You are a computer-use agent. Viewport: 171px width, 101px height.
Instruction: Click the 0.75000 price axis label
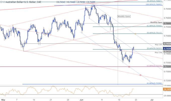167,36
